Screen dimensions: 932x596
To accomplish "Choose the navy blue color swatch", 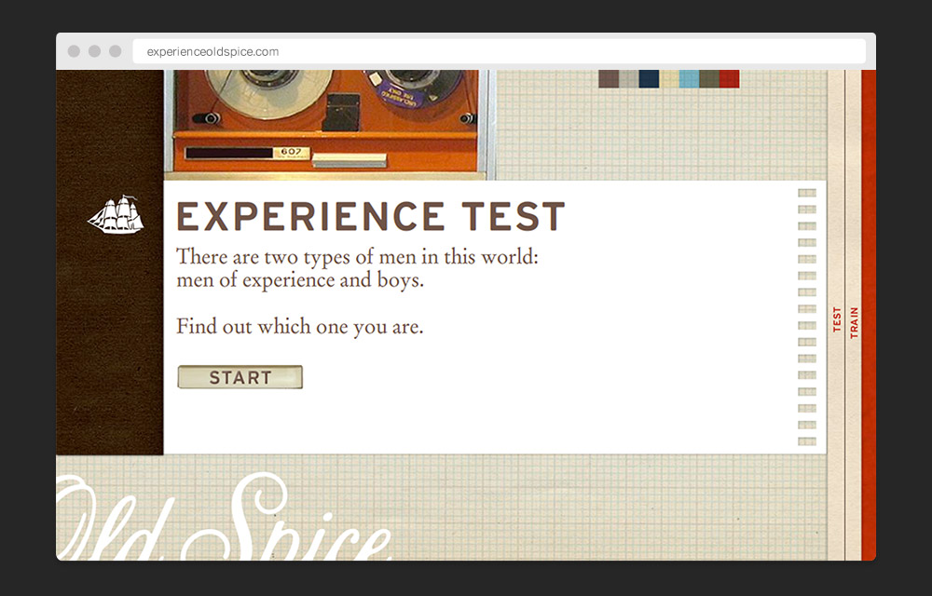I will click(x=649, y=79).
